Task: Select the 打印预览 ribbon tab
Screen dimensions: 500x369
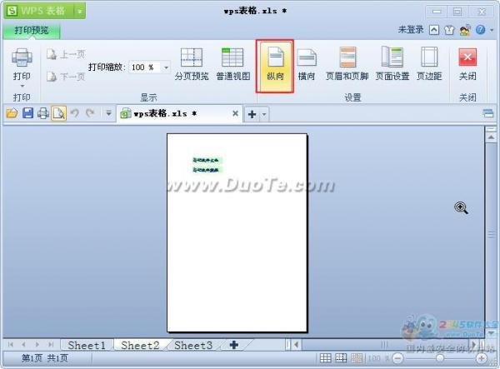Action: [32, 30]
